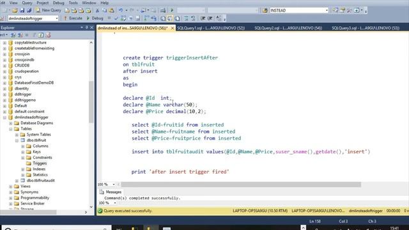The image size is (409, 230).
Task: Open file with the folder toolbar icon
Action: (x=15, y=10)
